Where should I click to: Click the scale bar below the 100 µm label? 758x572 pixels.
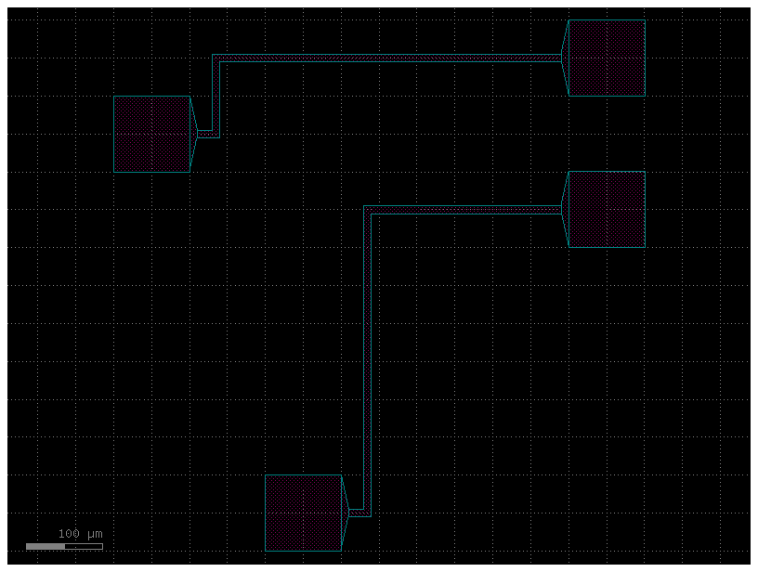(64, 546)
